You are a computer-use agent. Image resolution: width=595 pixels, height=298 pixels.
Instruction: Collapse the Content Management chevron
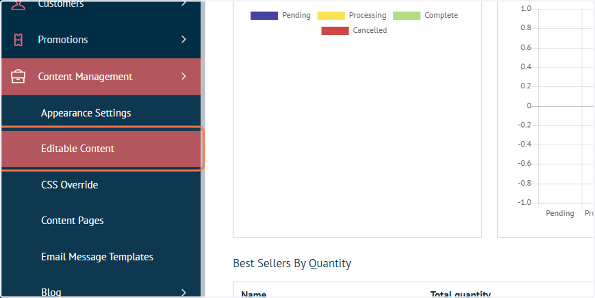tap(183, 76)
